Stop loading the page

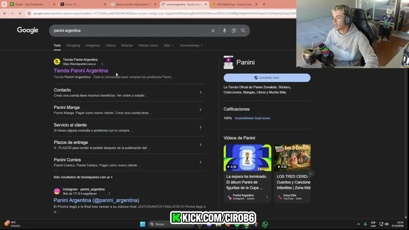pos(20,13)
